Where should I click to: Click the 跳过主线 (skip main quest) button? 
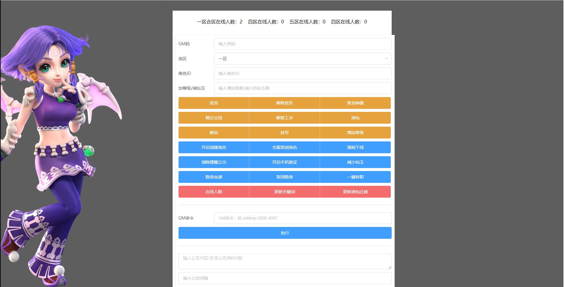(214, 117)
